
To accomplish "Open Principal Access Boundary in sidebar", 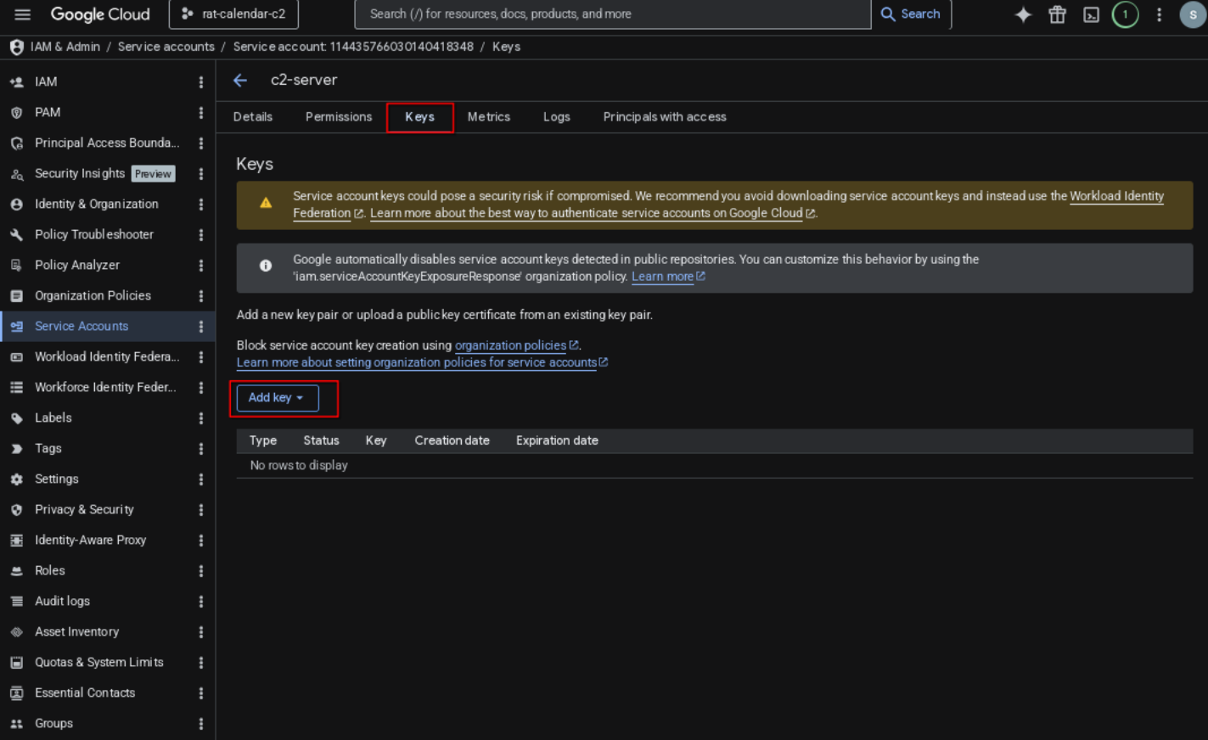I will coord(108,143).
